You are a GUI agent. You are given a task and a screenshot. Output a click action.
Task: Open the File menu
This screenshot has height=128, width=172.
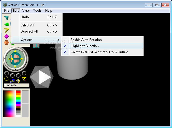point(7,11)
